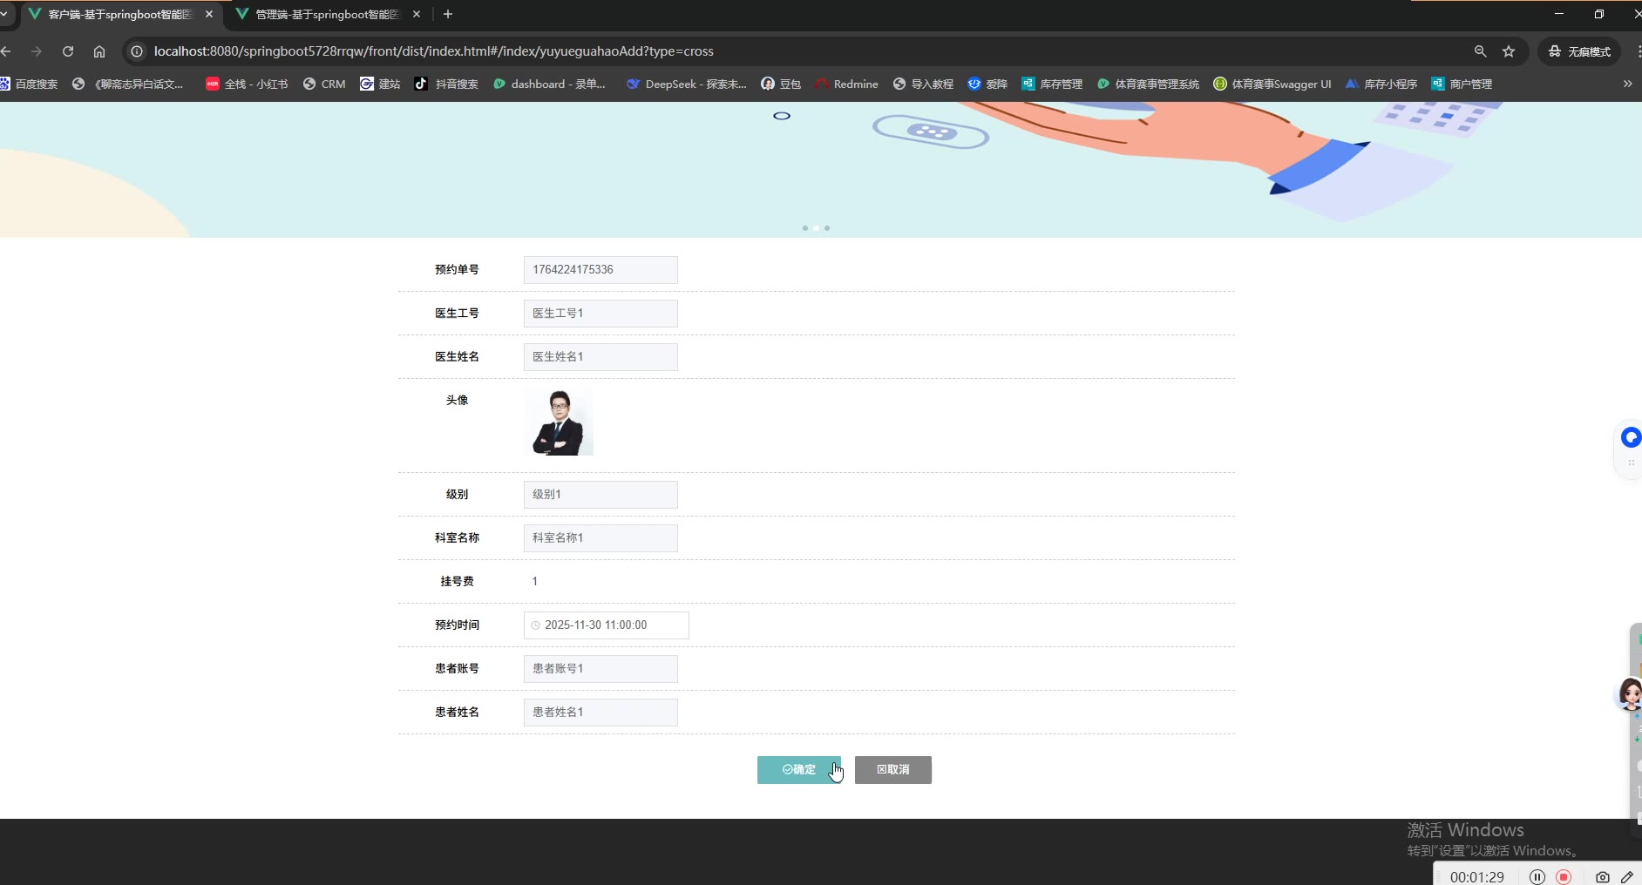Click the 无痕模式 incognito button
Viewport: 1642px width, 885px height.
click(1579, 51)
